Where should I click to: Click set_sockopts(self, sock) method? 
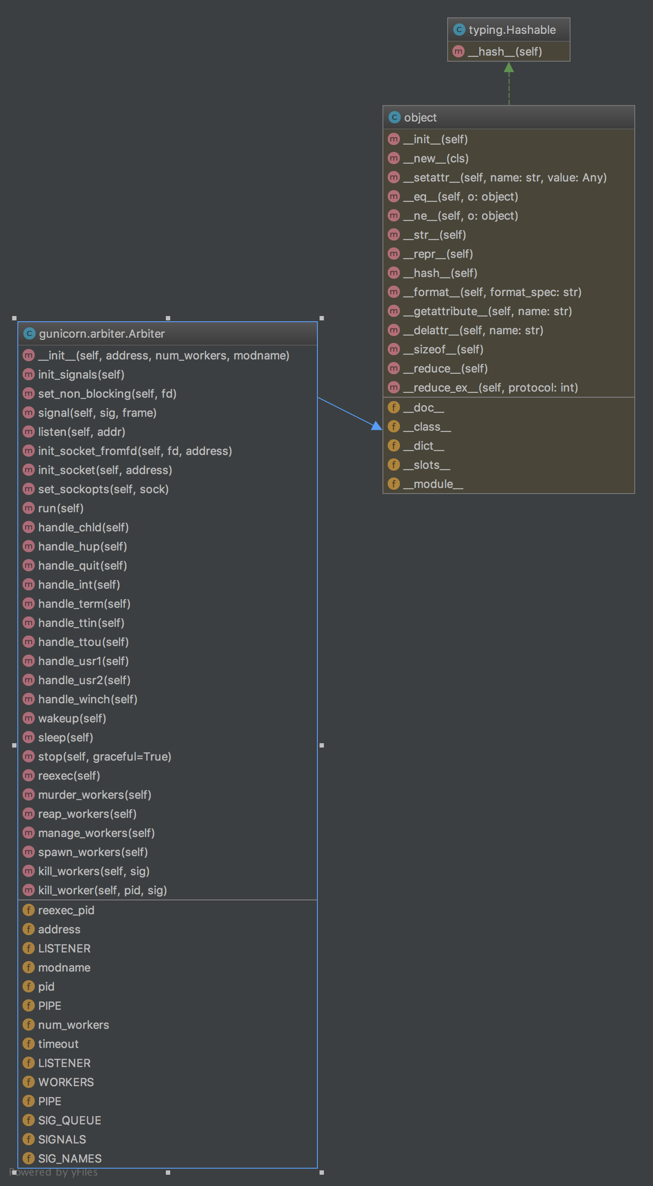point(168,489)
